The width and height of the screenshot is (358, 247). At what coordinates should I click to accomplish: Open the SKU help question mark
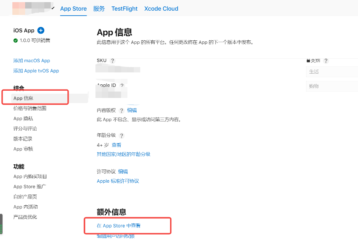[113, 61]
